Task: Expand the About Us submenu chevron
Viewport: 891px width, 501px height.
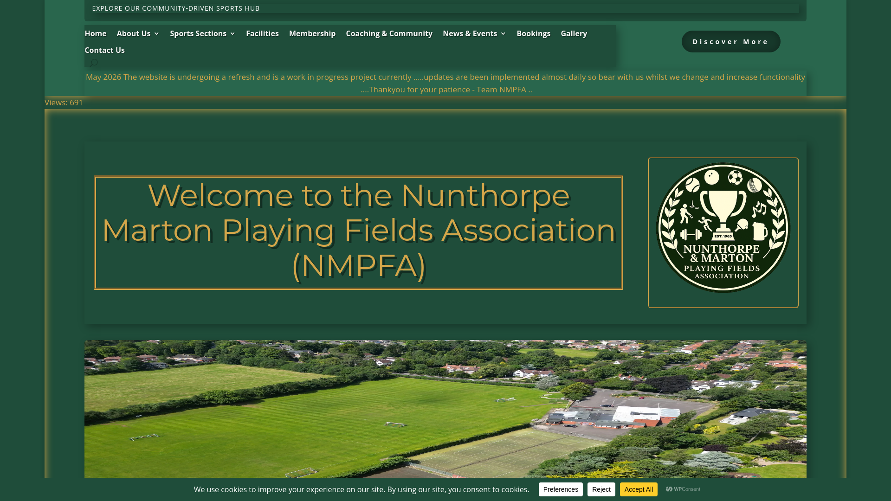Action: click(x=156, y=34)
